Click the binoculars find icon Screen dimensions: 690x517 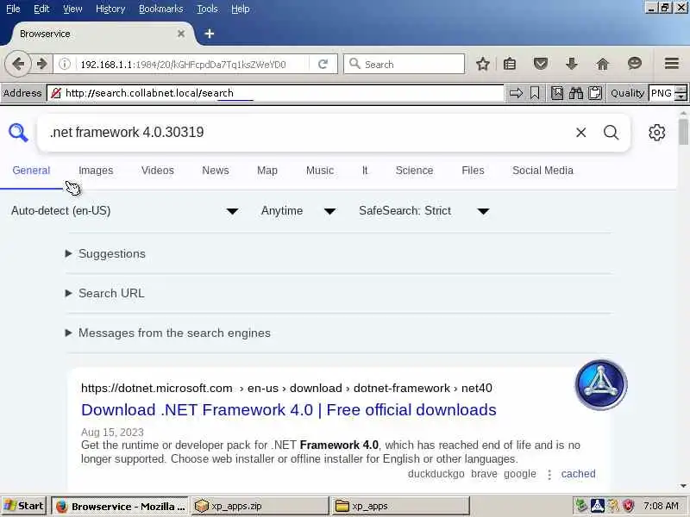[575, 93]
